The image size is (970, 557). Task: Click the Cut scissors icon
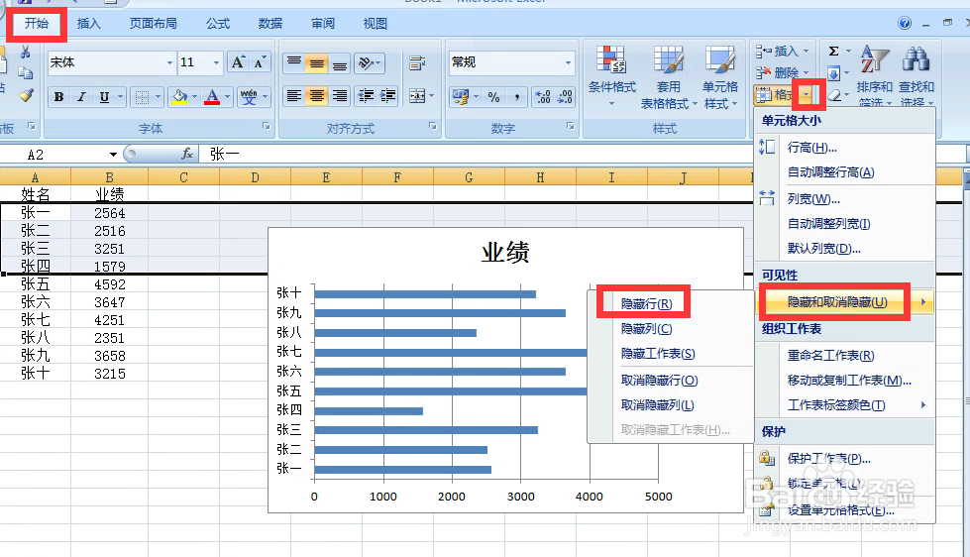coord(26,53)
